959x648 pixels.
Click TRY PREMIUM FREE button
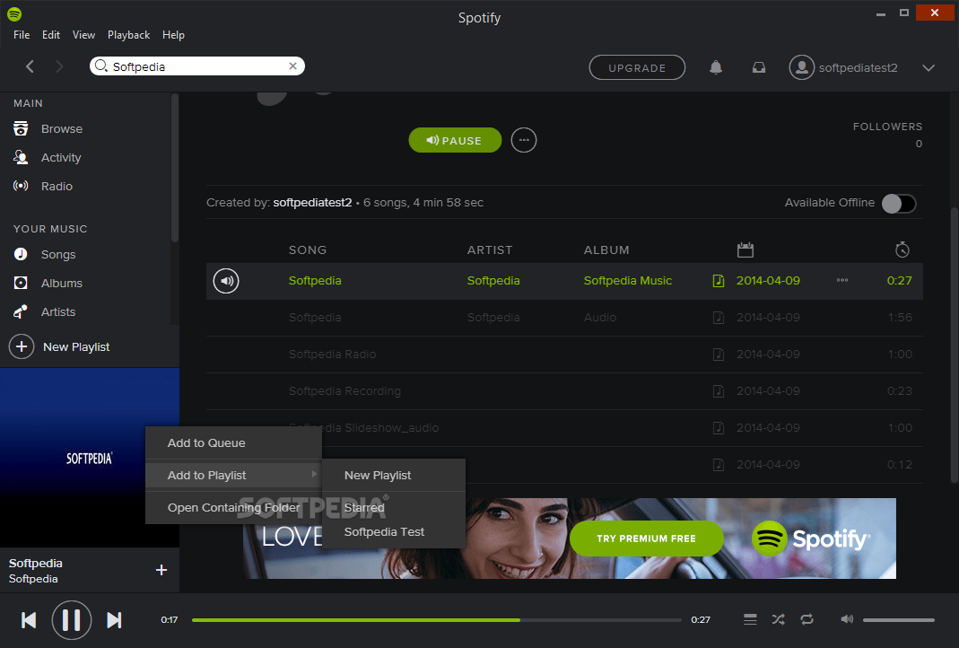click(x=647, y=539)
